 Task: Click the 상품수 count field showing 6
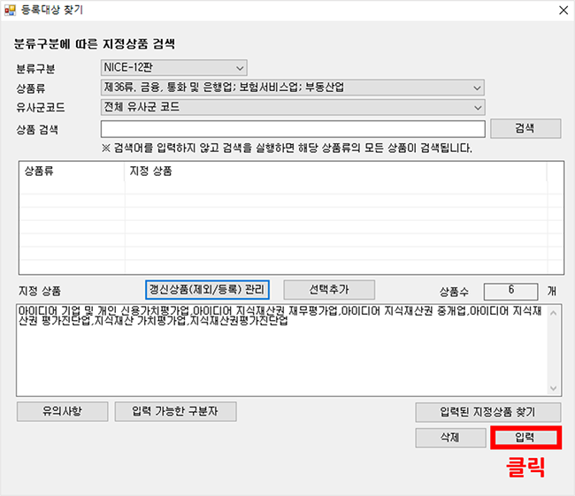[510, 291]
